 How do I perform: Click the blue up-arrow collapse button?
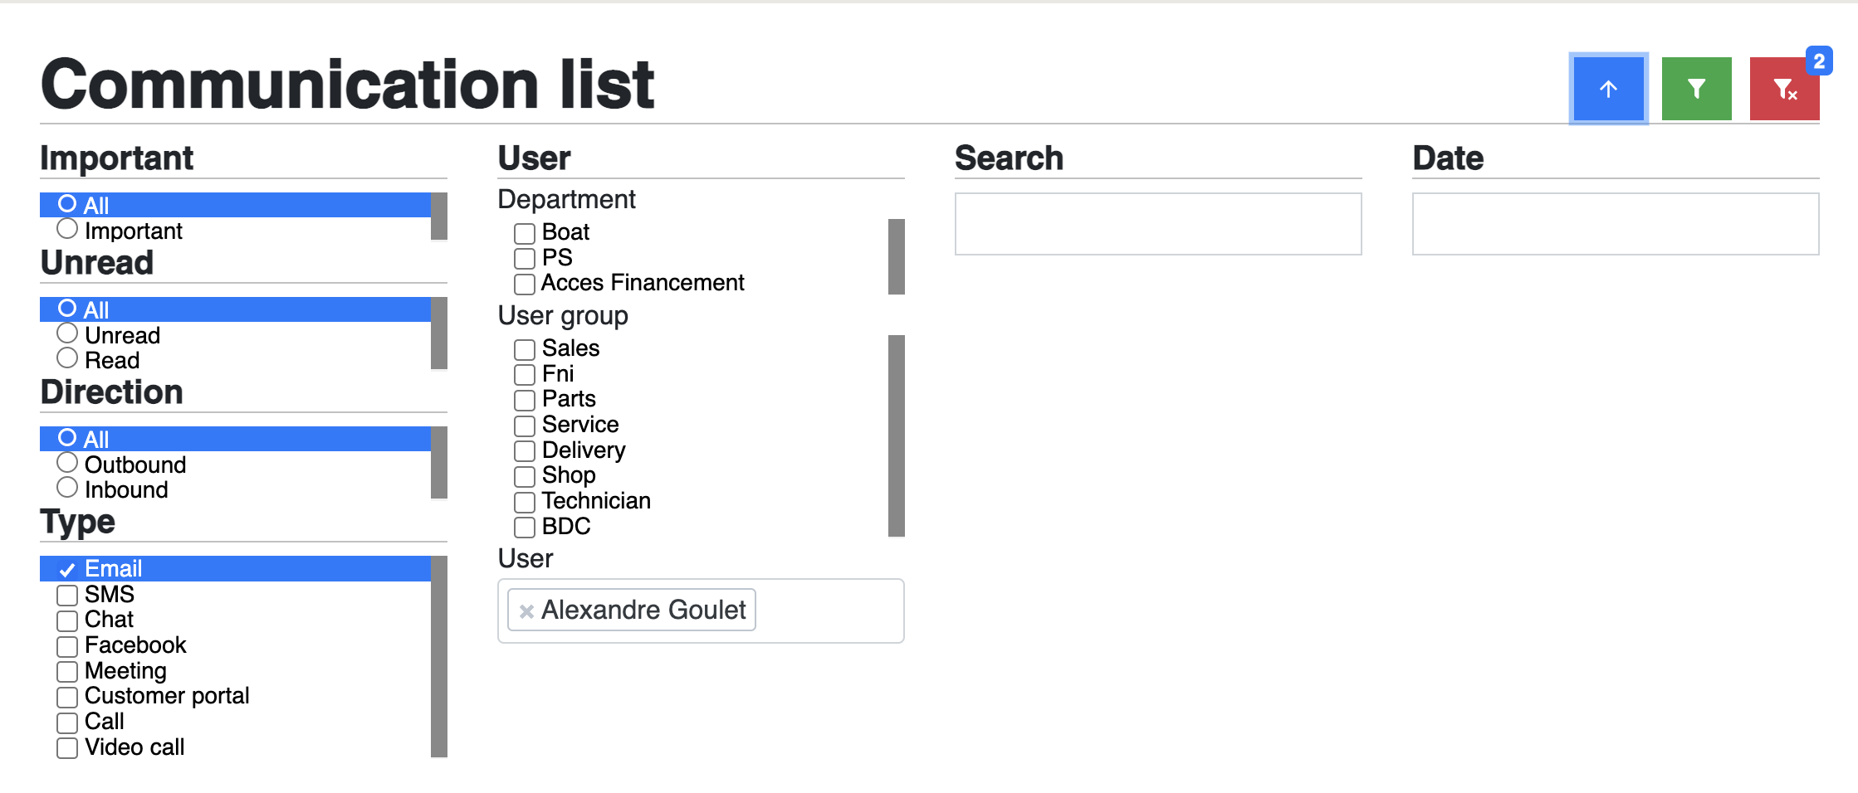pos(1608,89)
